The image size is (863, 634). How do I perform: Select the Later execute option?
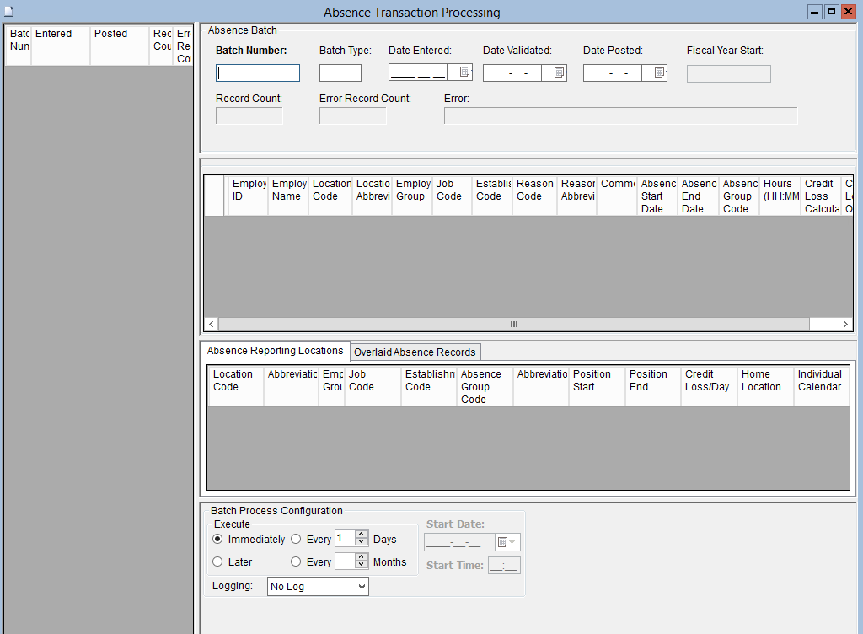point(217,561)
